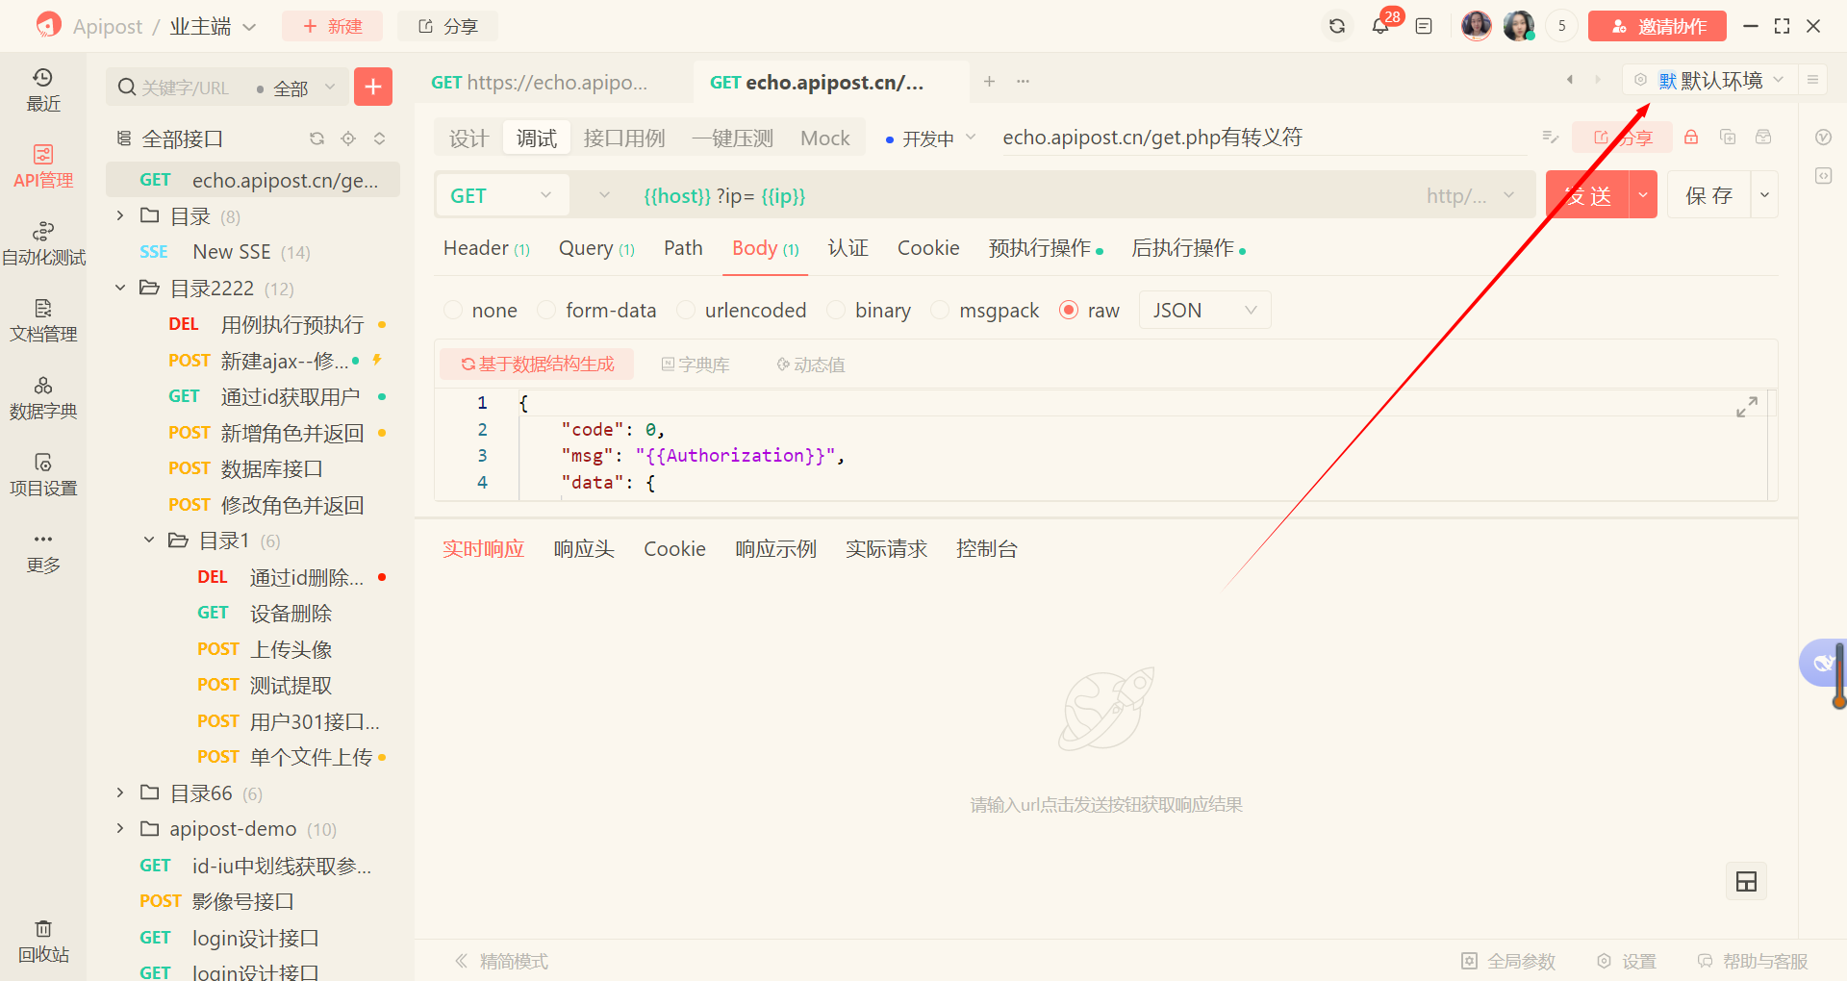Click the refresh sync icon in title bar
The image size is (1847, 981).
[1337, 26]
